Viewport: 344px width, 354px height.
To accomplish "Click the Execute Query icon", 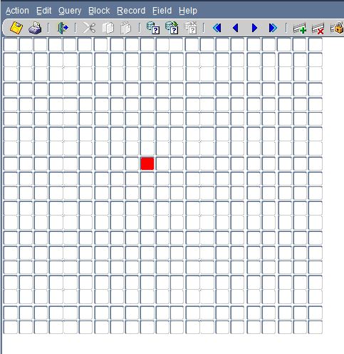I will [172, 28].
